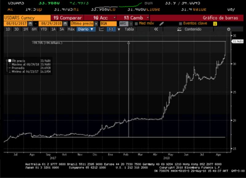Image resolution: width=246 pixels, height=178 pixels.
Task: Select the bar chart type icon
Action: click(111, 29)
